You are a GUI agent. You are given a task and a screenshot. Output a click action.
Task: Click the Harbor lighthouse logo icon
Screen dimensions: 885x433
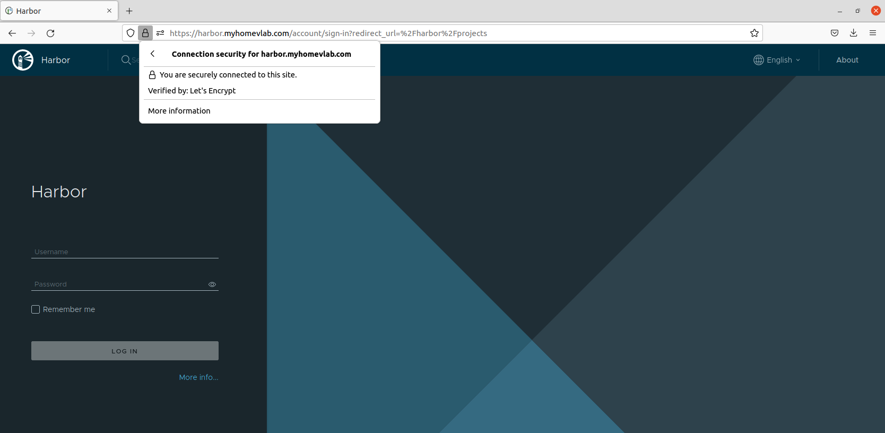(23, 60)
